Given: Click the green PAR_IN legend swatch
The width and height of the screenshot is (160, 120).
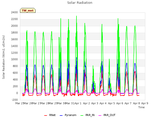Looking at the screenshot, I should tap(82, 115).
